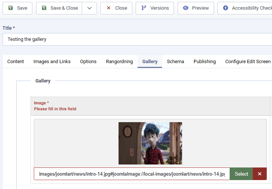This screenshot has width=272, height=189.
Task: Click the Close button in toolbar
Action: (x=116, y=8)
